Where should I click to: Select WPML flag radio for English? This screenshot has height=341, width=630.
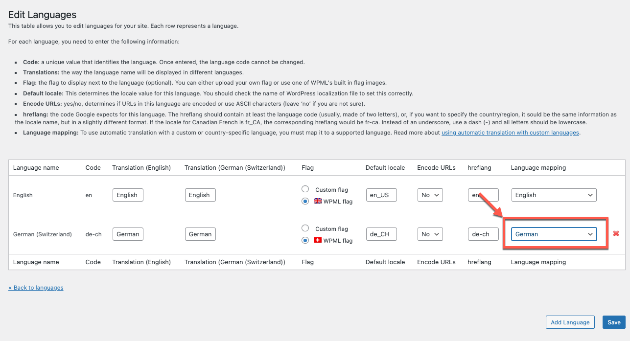305,201
